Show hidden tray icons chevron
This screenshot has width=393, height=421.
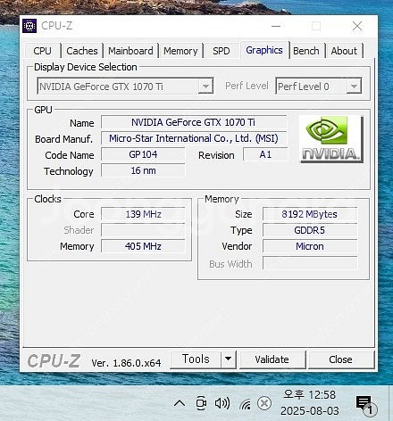click(x=180, y=403)
